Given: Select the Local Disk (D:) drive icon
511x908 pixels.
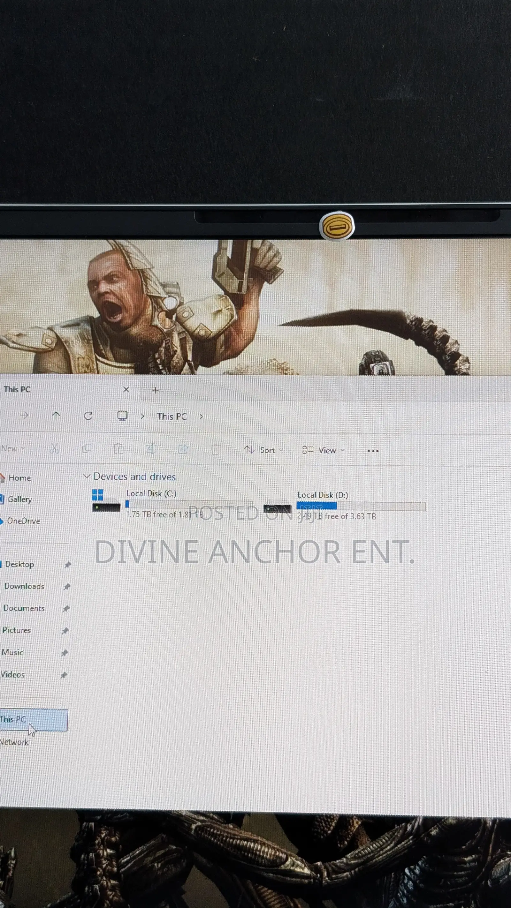Looking at the screenshot, I should click(x=278, y=508).
